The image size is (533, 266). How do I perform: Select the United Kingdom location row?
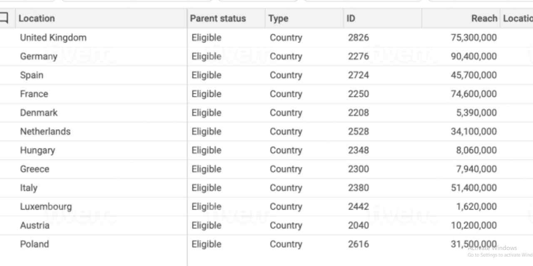click(53, 38)
